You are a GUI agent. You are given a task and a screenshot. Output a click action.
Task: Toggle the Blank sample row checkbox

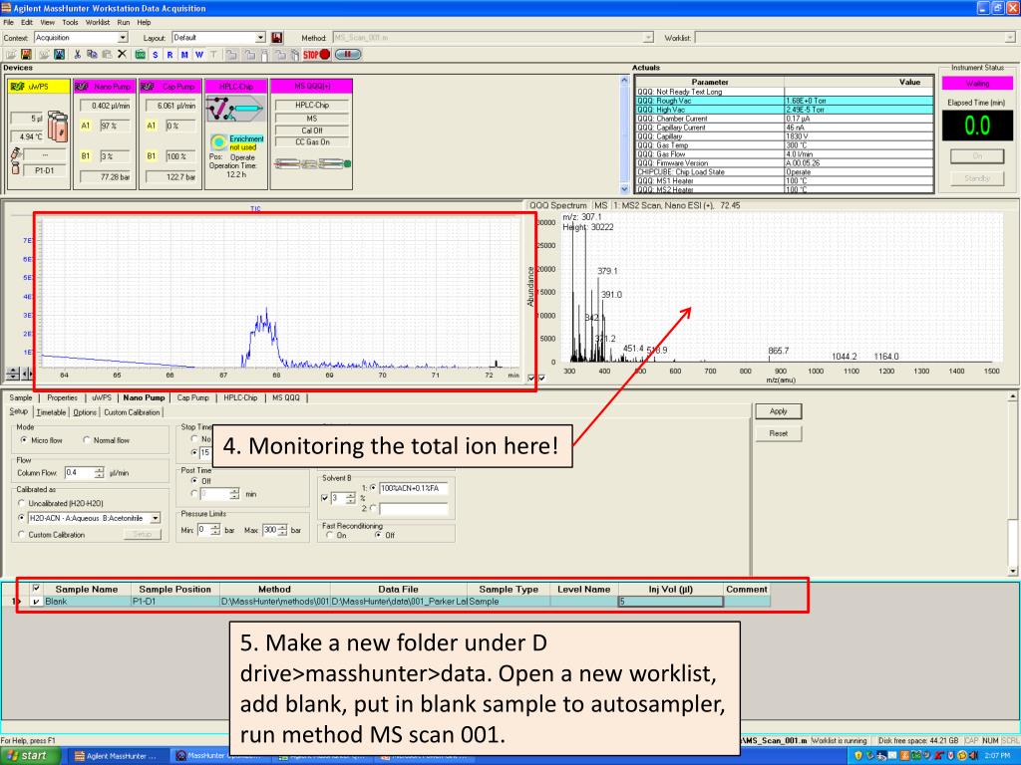(38, 602)
